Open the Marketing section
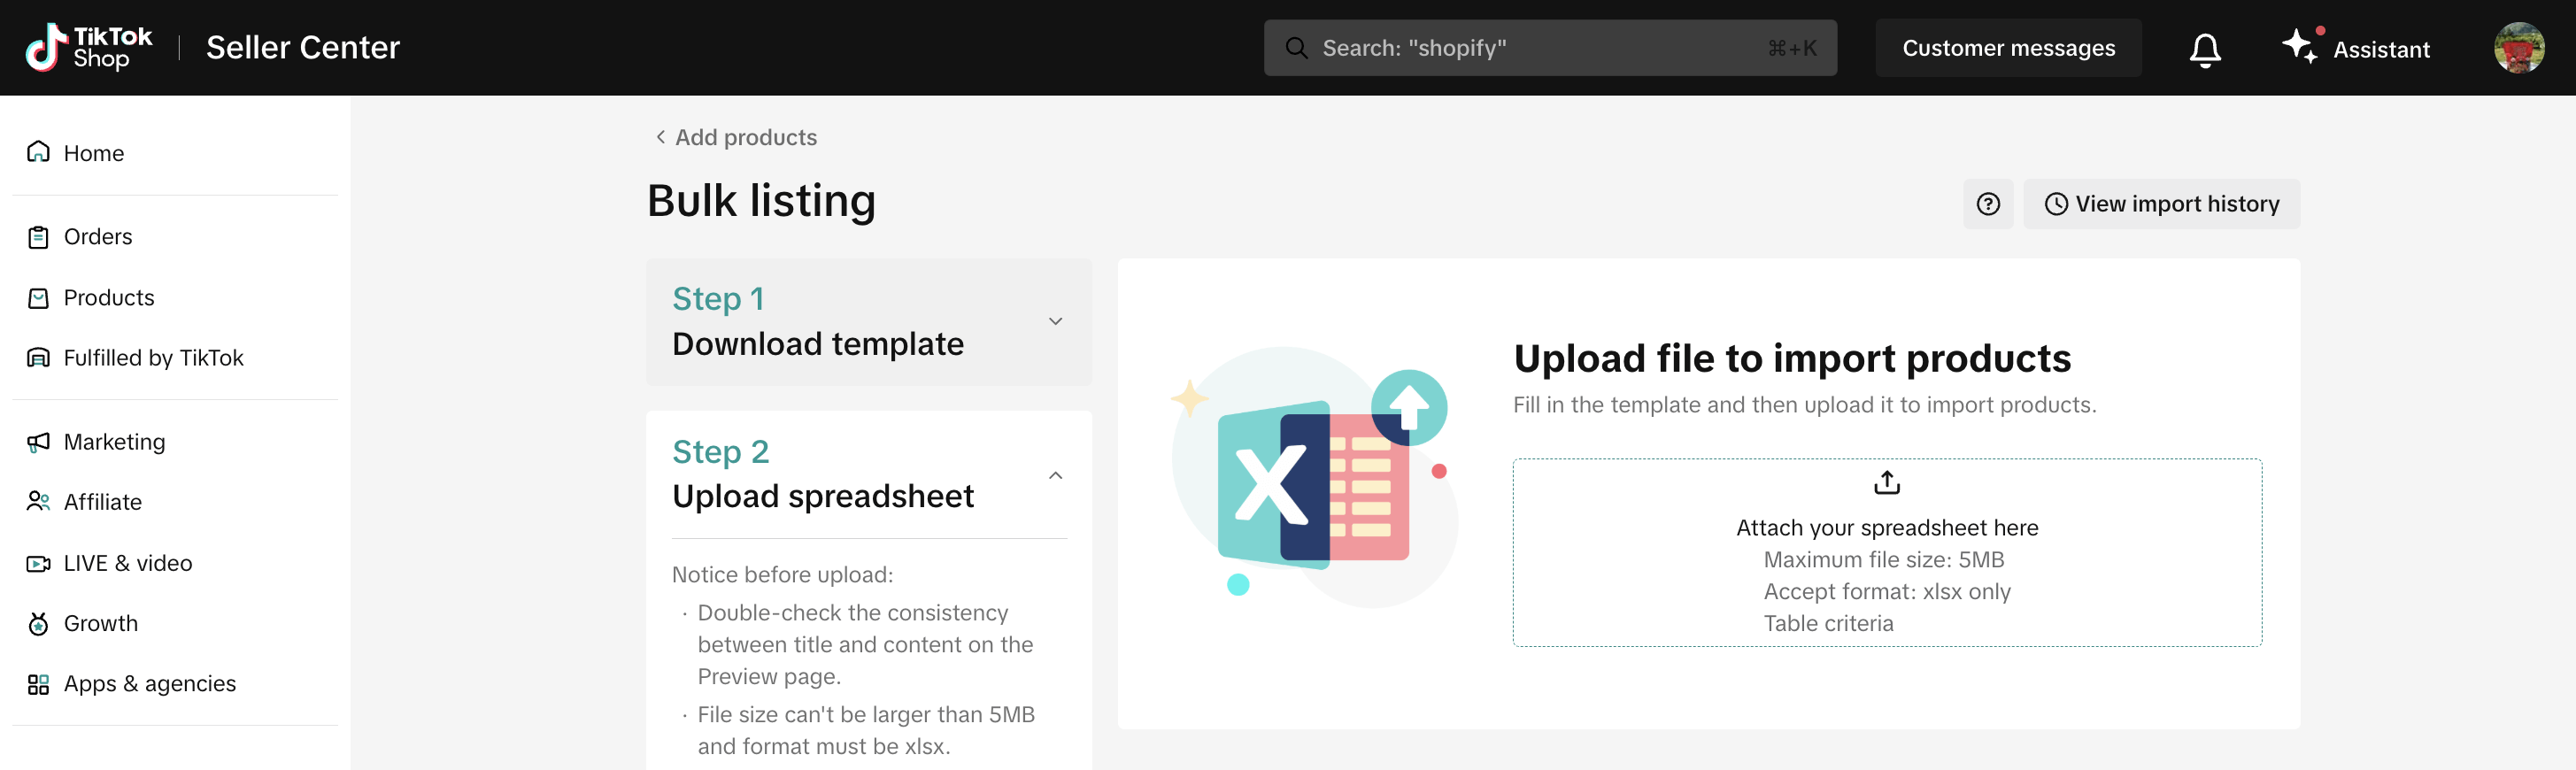The height and width of the screenshot is (770, 2576). click(114, 442)
